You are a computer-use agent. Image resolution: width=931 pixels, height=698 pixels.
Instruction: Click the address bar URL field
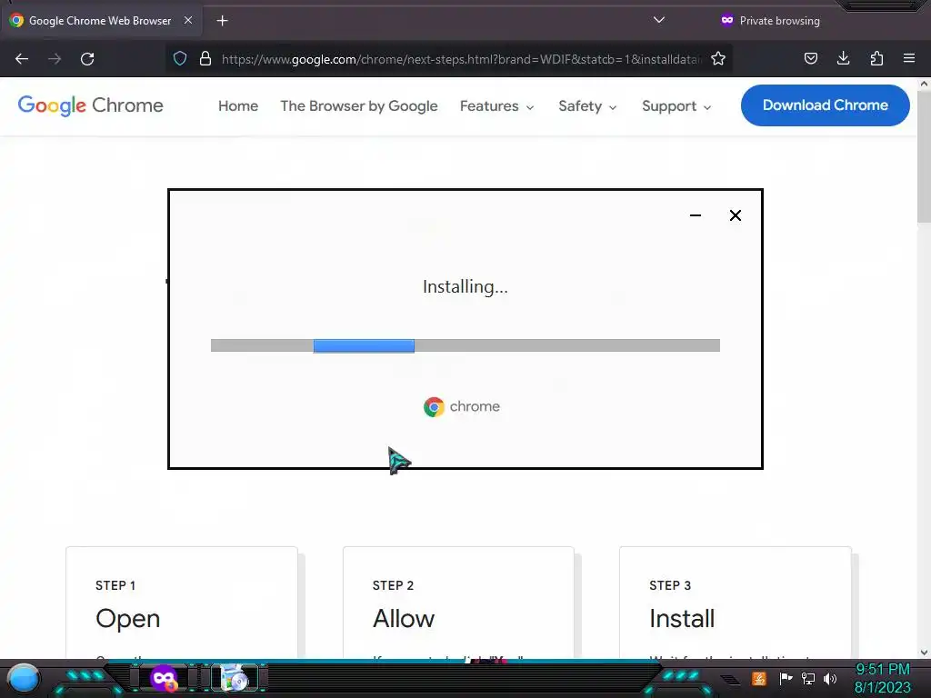461,59
